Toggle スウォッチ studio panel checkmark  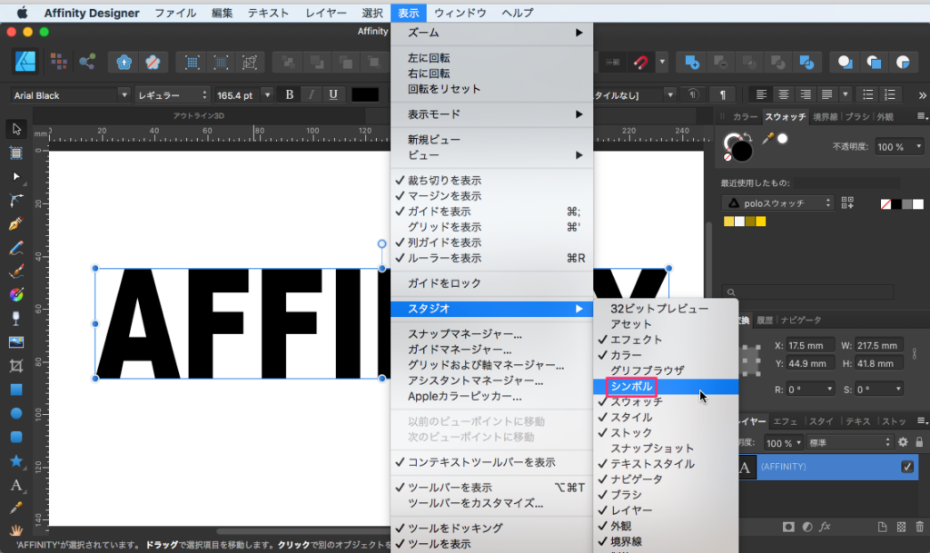(636, 401)
